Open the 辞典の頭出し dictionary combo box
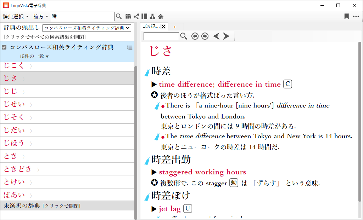The height and width of the screenshot is (220, 363). click(x=86, y=28)
